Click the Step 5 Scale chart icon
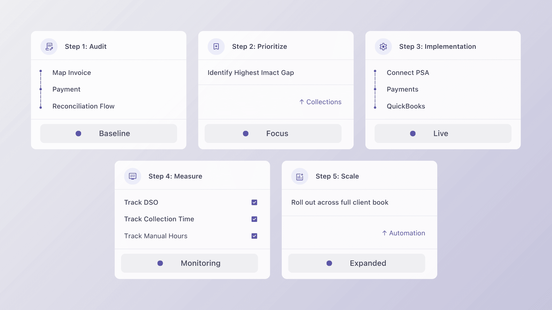Viewport: 552px width, 310px height. (300, 176)
